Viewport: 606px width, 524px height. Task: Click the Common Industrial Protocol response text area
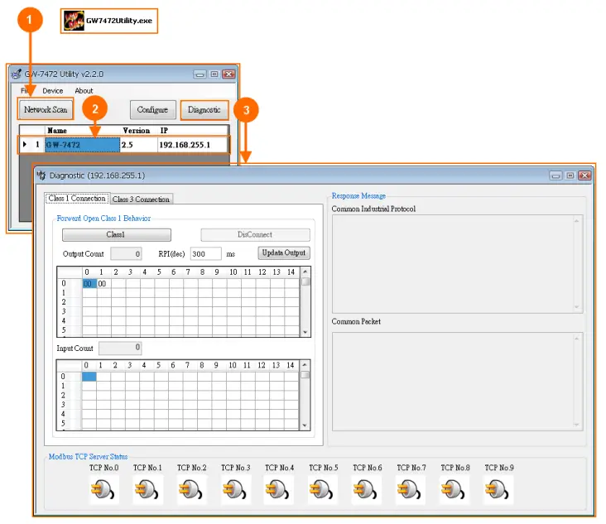click(x=457, y=264)
